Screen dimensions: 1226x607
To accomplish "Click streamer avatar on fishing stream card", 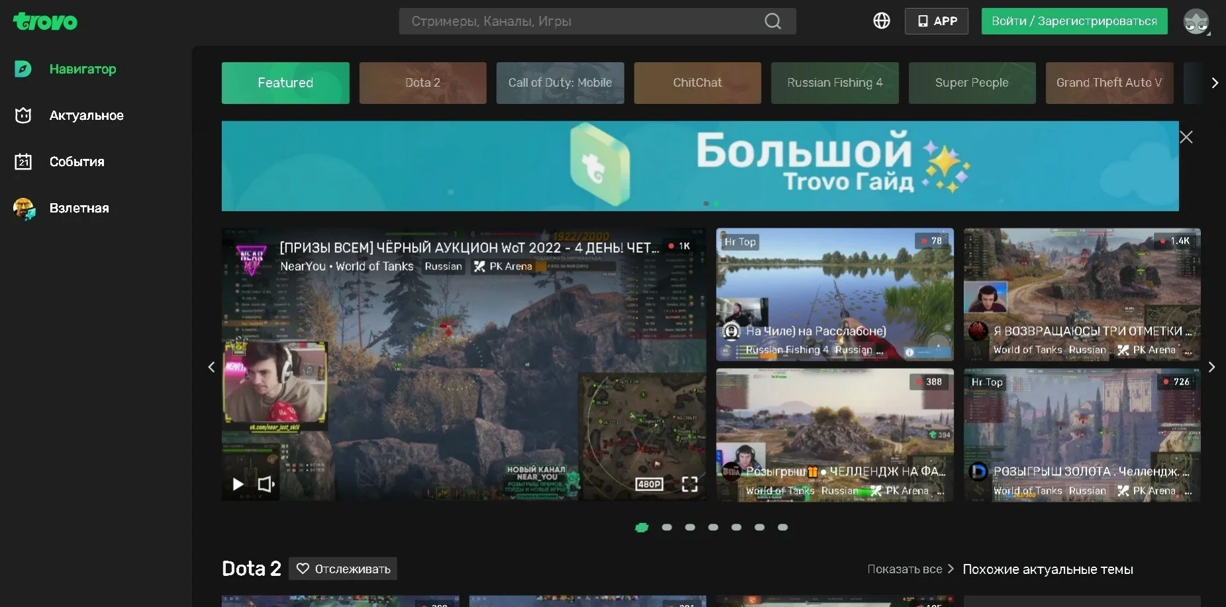I will click(731, 331).
